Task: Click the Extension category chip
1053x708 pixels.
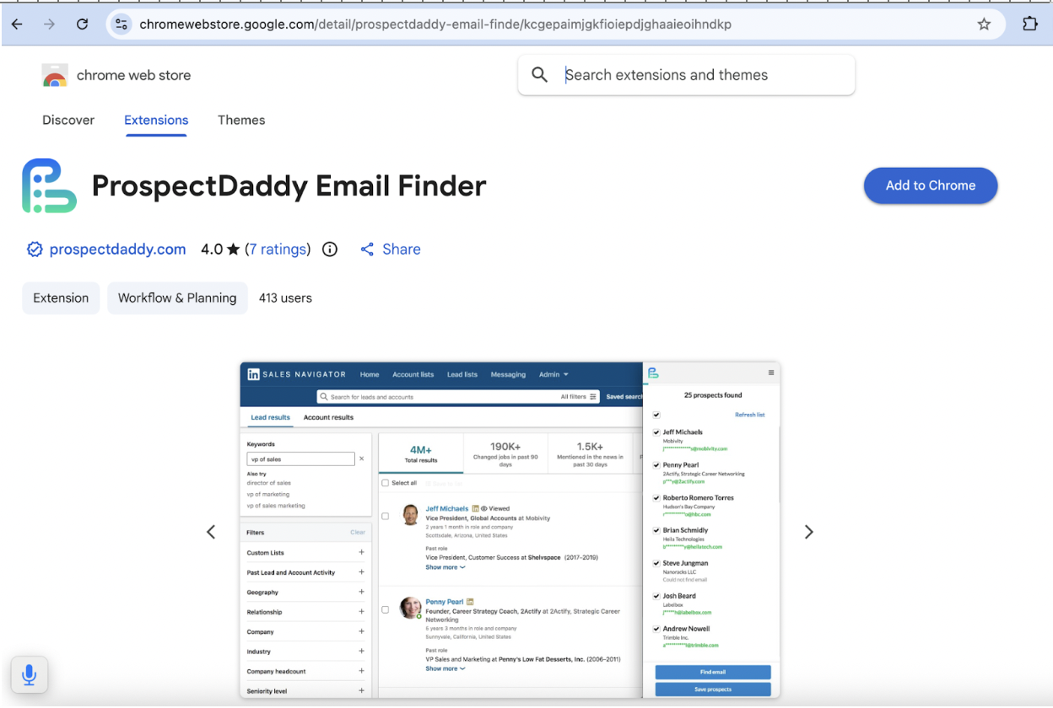Action: tap(61, 298)
